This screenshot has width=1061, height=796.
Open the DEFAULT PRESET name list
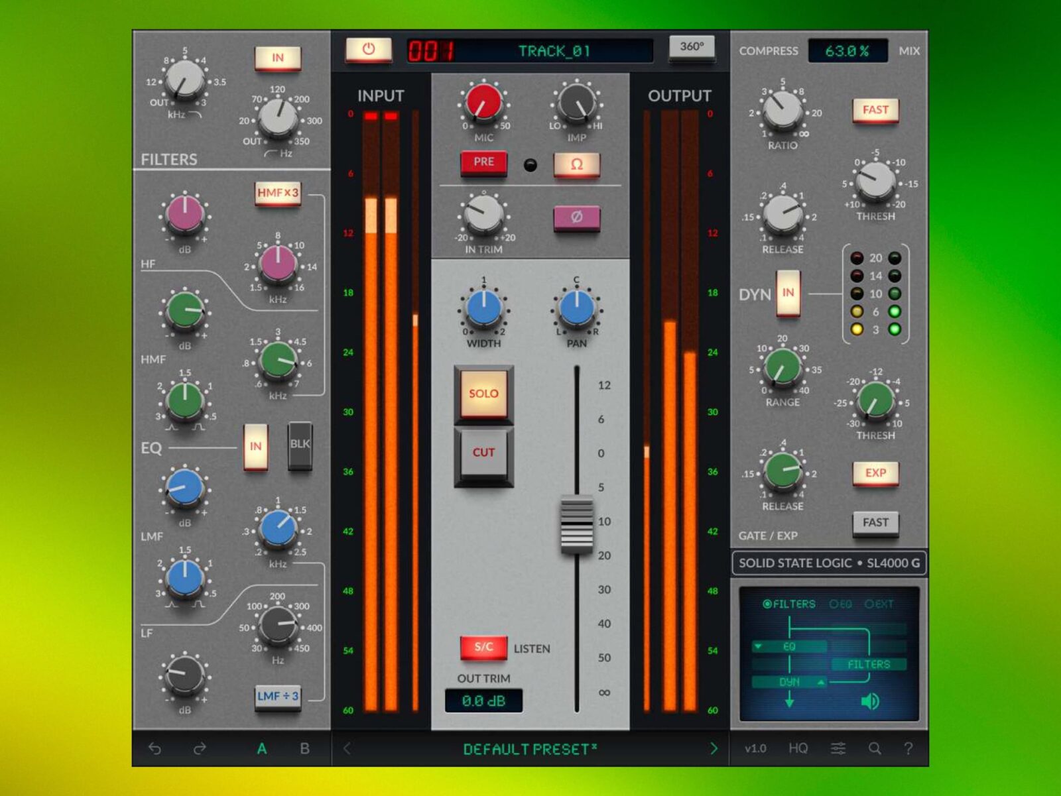(x=529, y=749)
